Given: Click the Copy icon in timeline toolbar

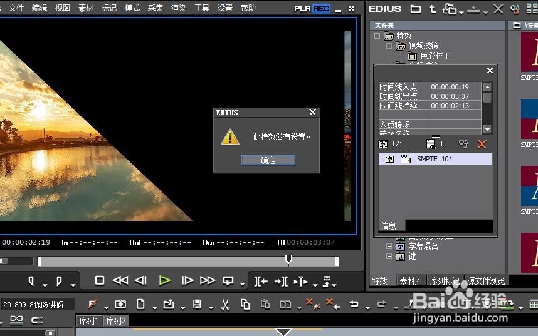Looking at the screenshot, I should pos(245,304).
